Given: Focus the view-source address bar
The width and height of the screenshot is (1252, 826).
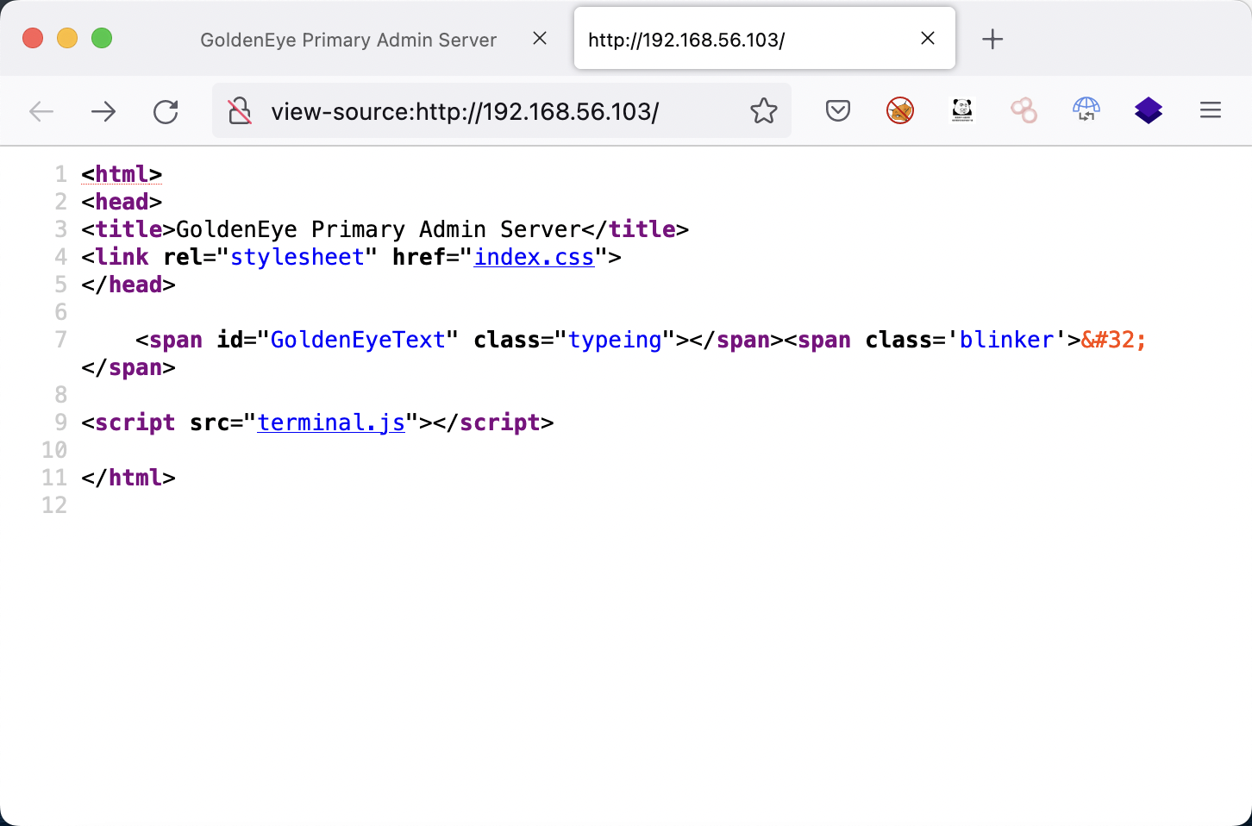Looking at the screenshot, I should [483, 111].
